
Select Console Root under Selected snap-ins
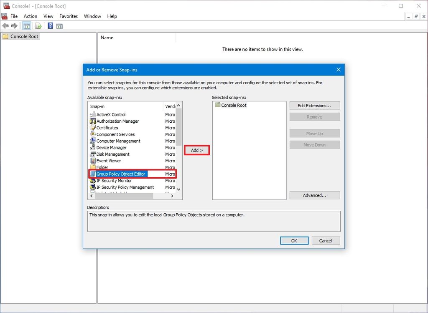click(x=234, y=105)
